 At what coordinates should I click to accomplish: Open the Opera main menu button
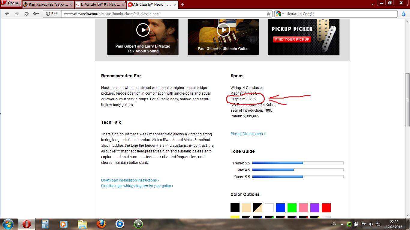11,3
